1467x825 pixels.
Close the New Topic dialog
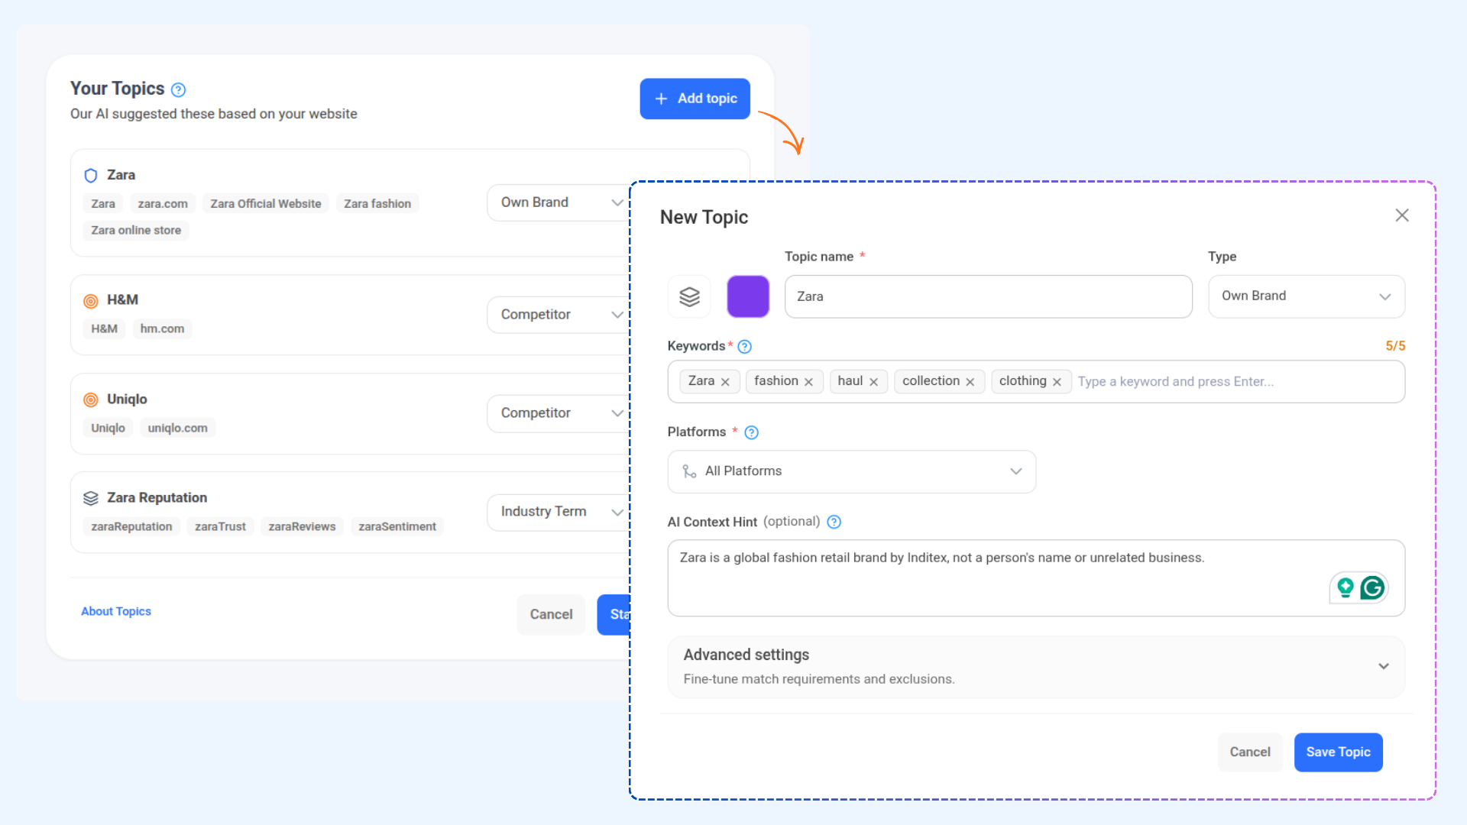1402,215
